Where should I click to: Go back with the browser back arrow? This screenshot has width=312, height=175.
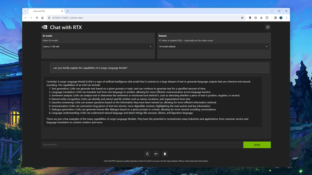point(25,18)
